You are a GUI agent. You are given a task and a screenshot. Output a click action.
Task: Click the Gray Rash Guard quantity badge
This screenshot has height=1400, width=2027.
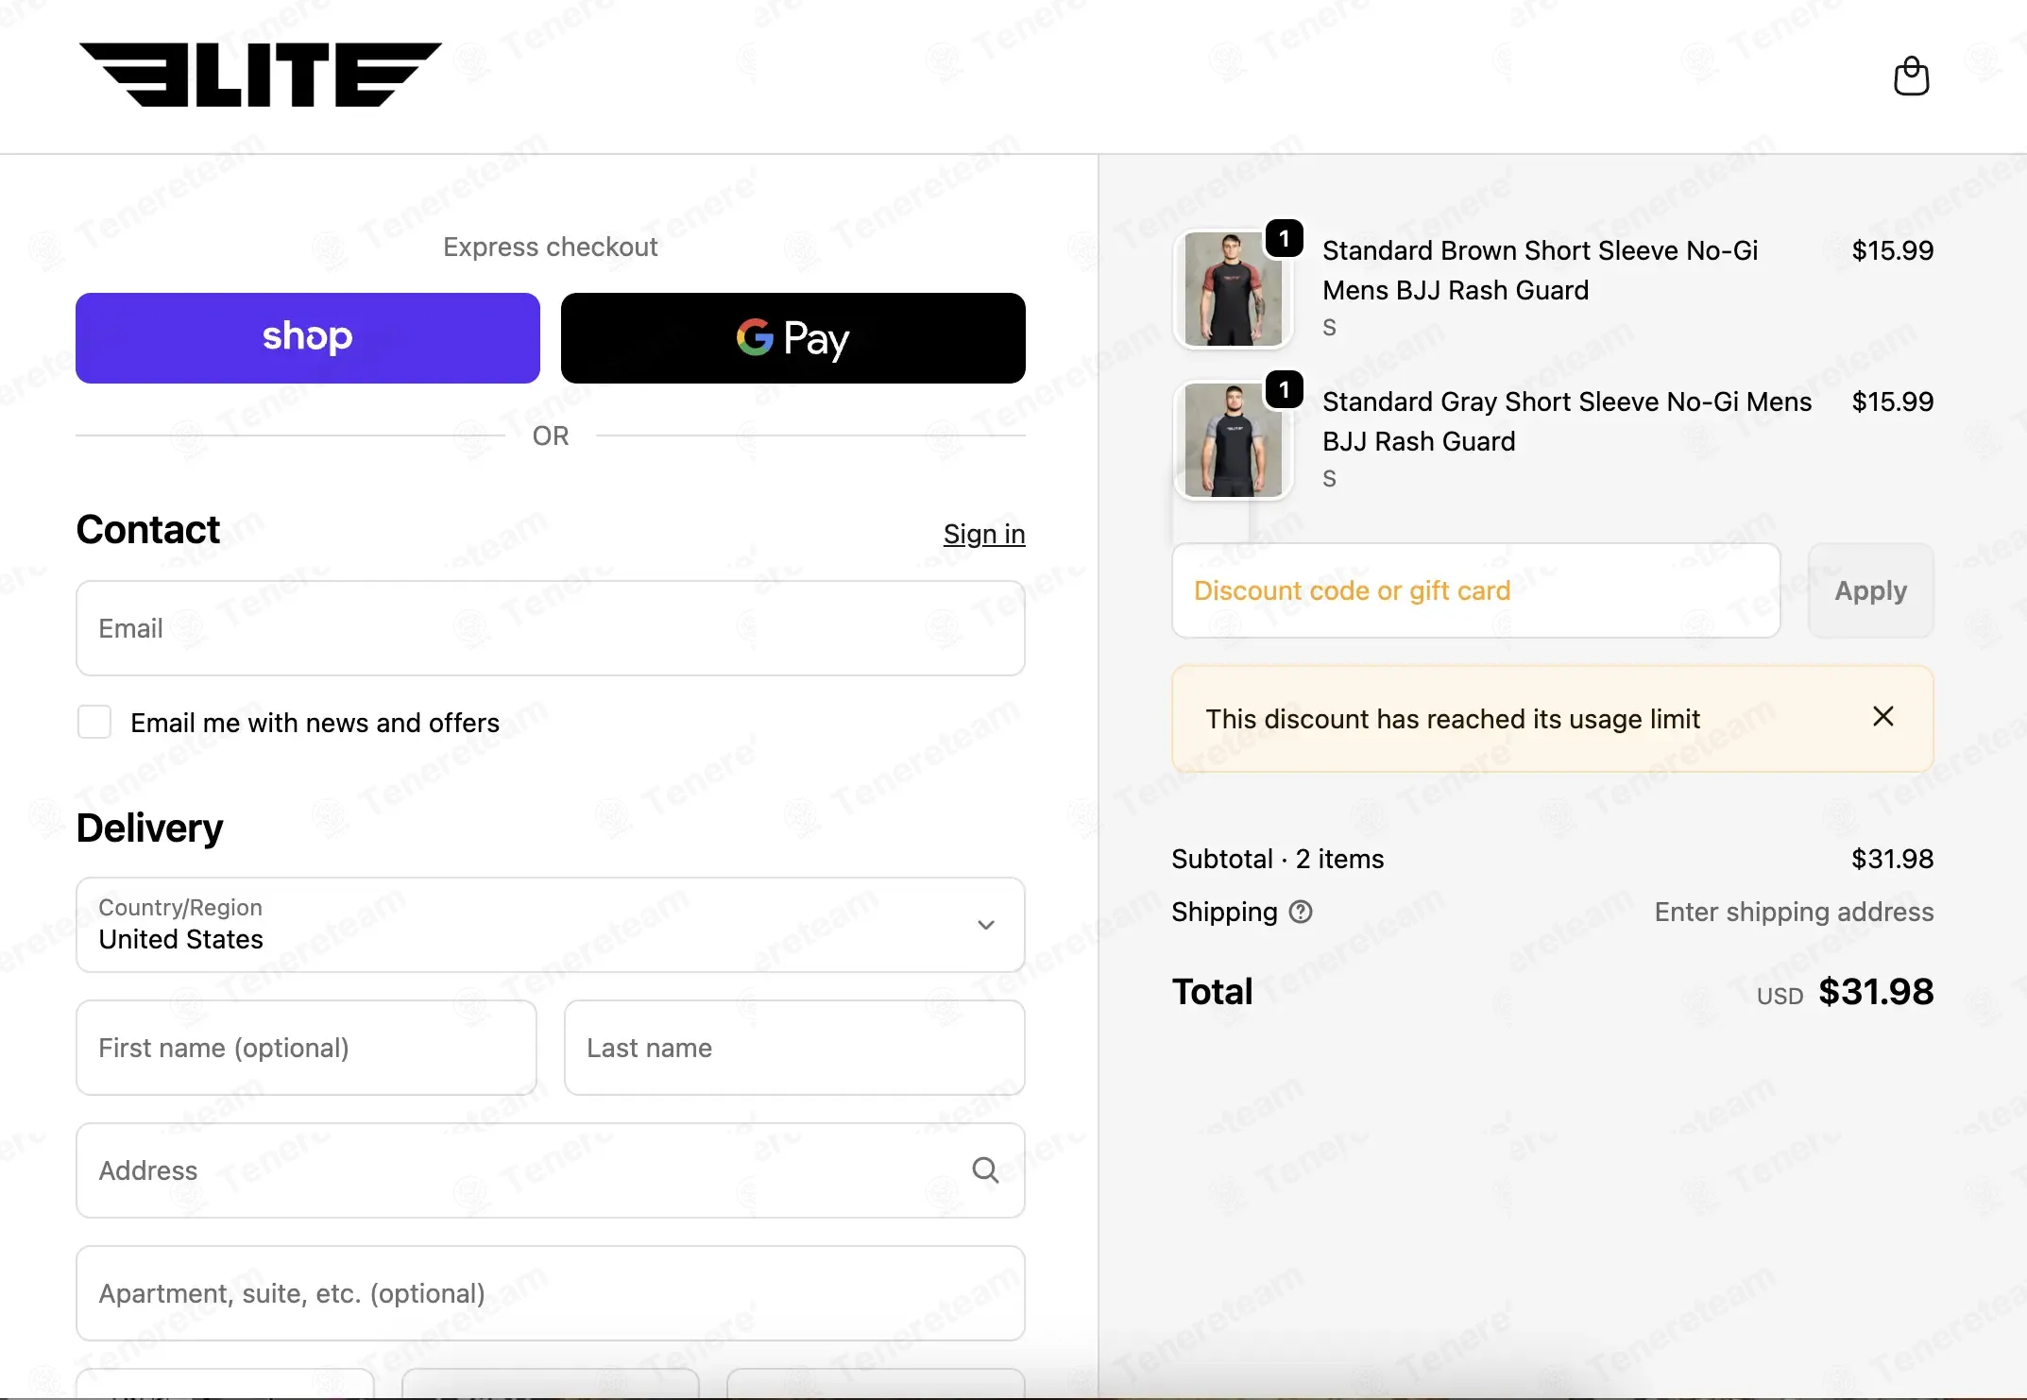tap(1285, 389)
